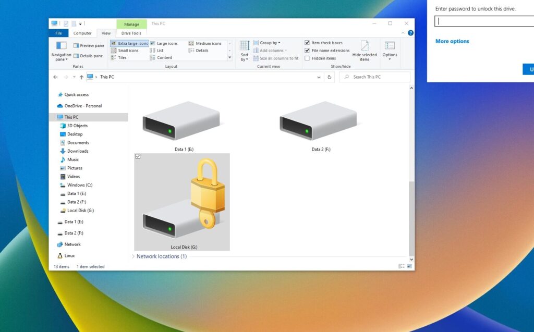Click Hide selected items button
The height and width of the screenshot is (332, 534).
click(365, 51)
